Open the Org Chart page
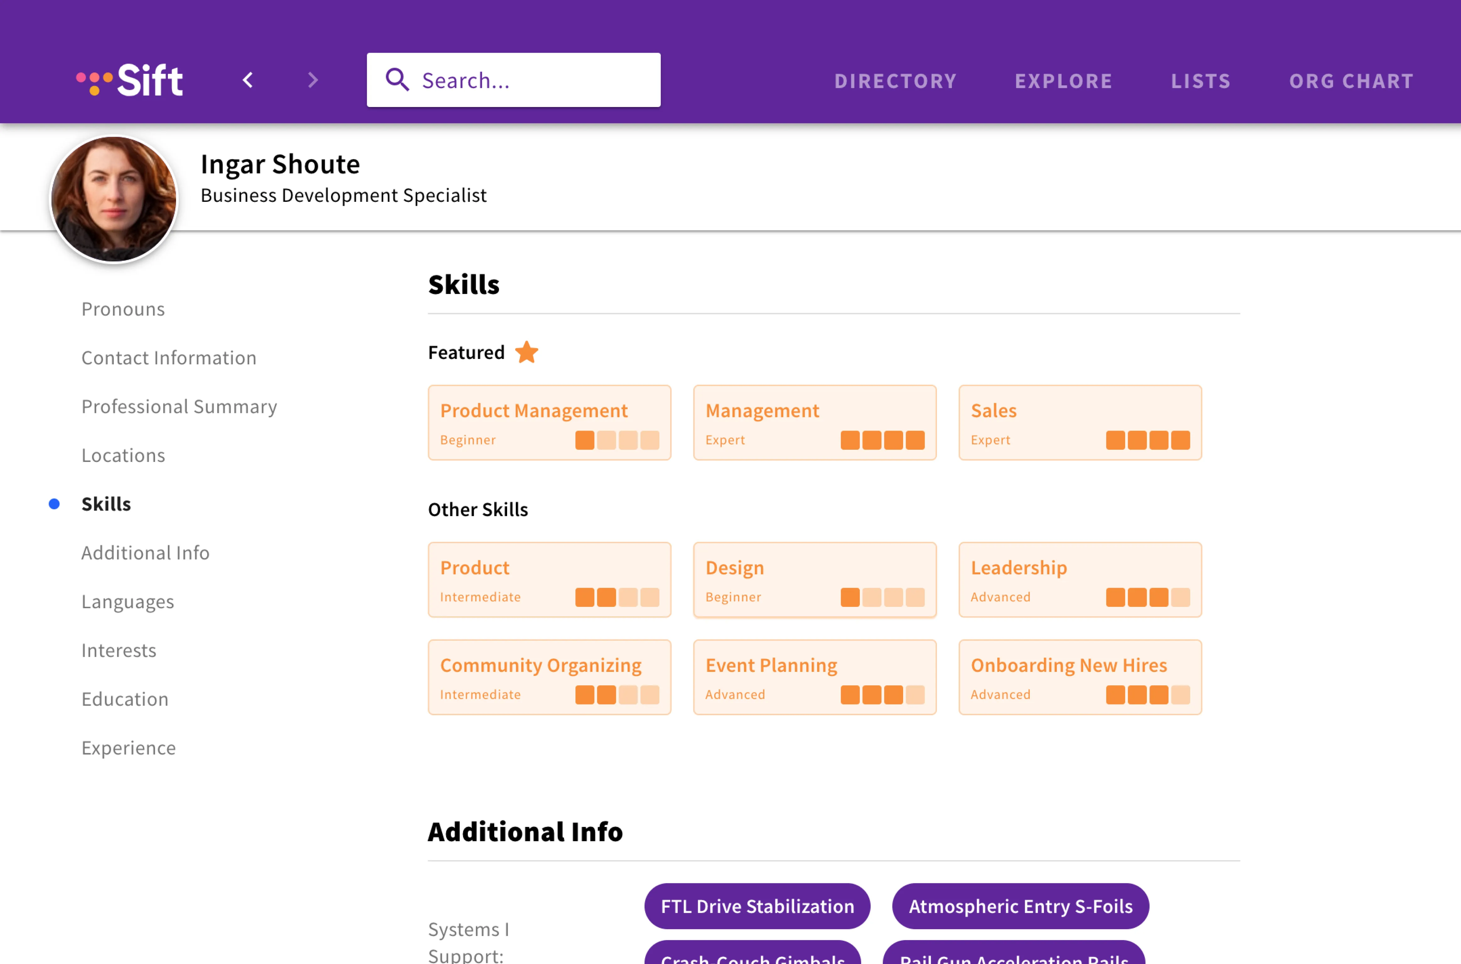 click(1351, 81)
